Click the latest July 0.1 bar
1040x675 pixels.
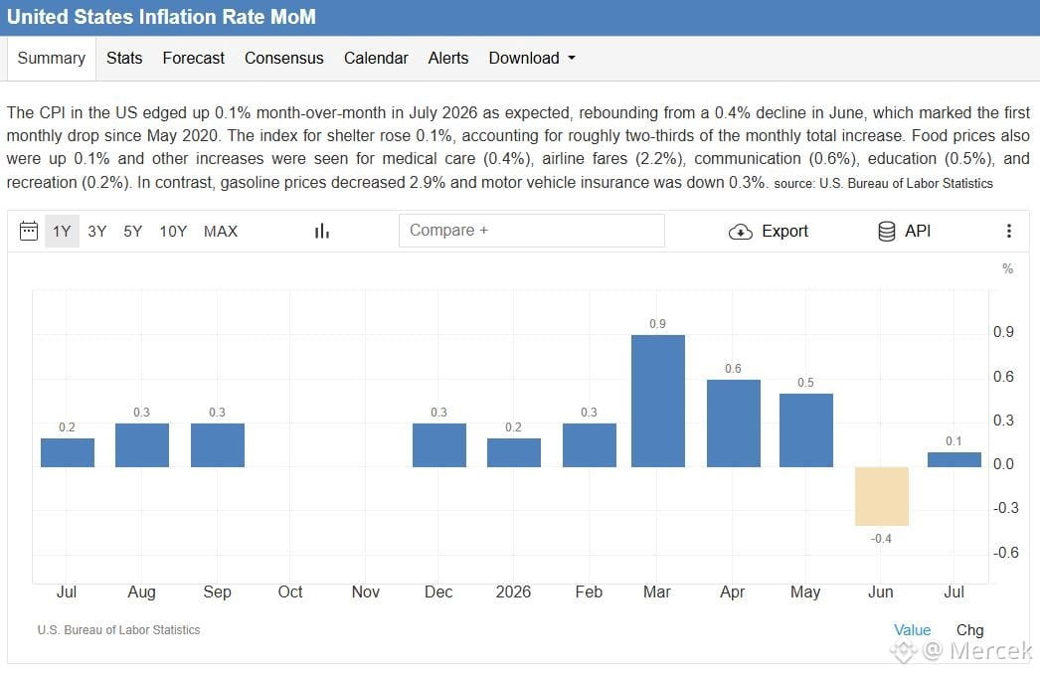(x=953, y=459)
